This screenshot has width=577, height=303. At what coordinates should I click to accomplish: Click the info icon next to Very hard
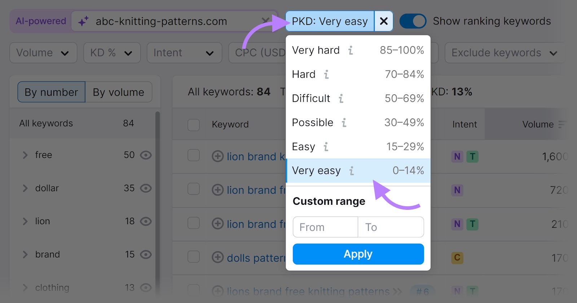point(351,50)
